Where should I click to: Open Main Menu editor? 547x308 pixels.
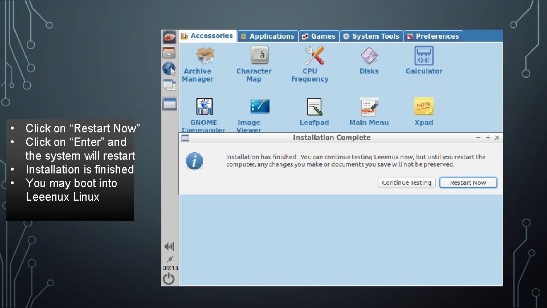369,112
